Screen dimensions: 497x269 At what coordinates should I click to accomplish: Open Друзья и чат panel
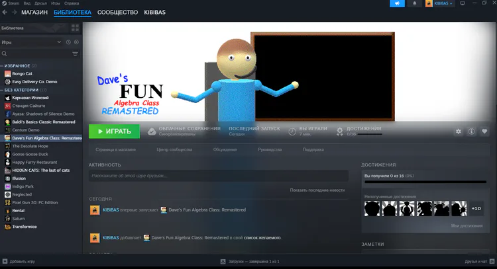pyautogui.click(x=479, y=262)
